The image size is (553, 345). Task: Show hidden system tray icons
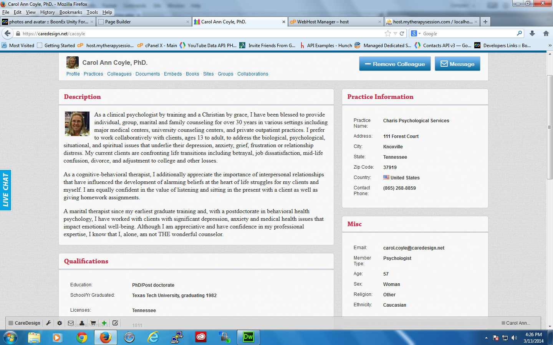(486, 338)
